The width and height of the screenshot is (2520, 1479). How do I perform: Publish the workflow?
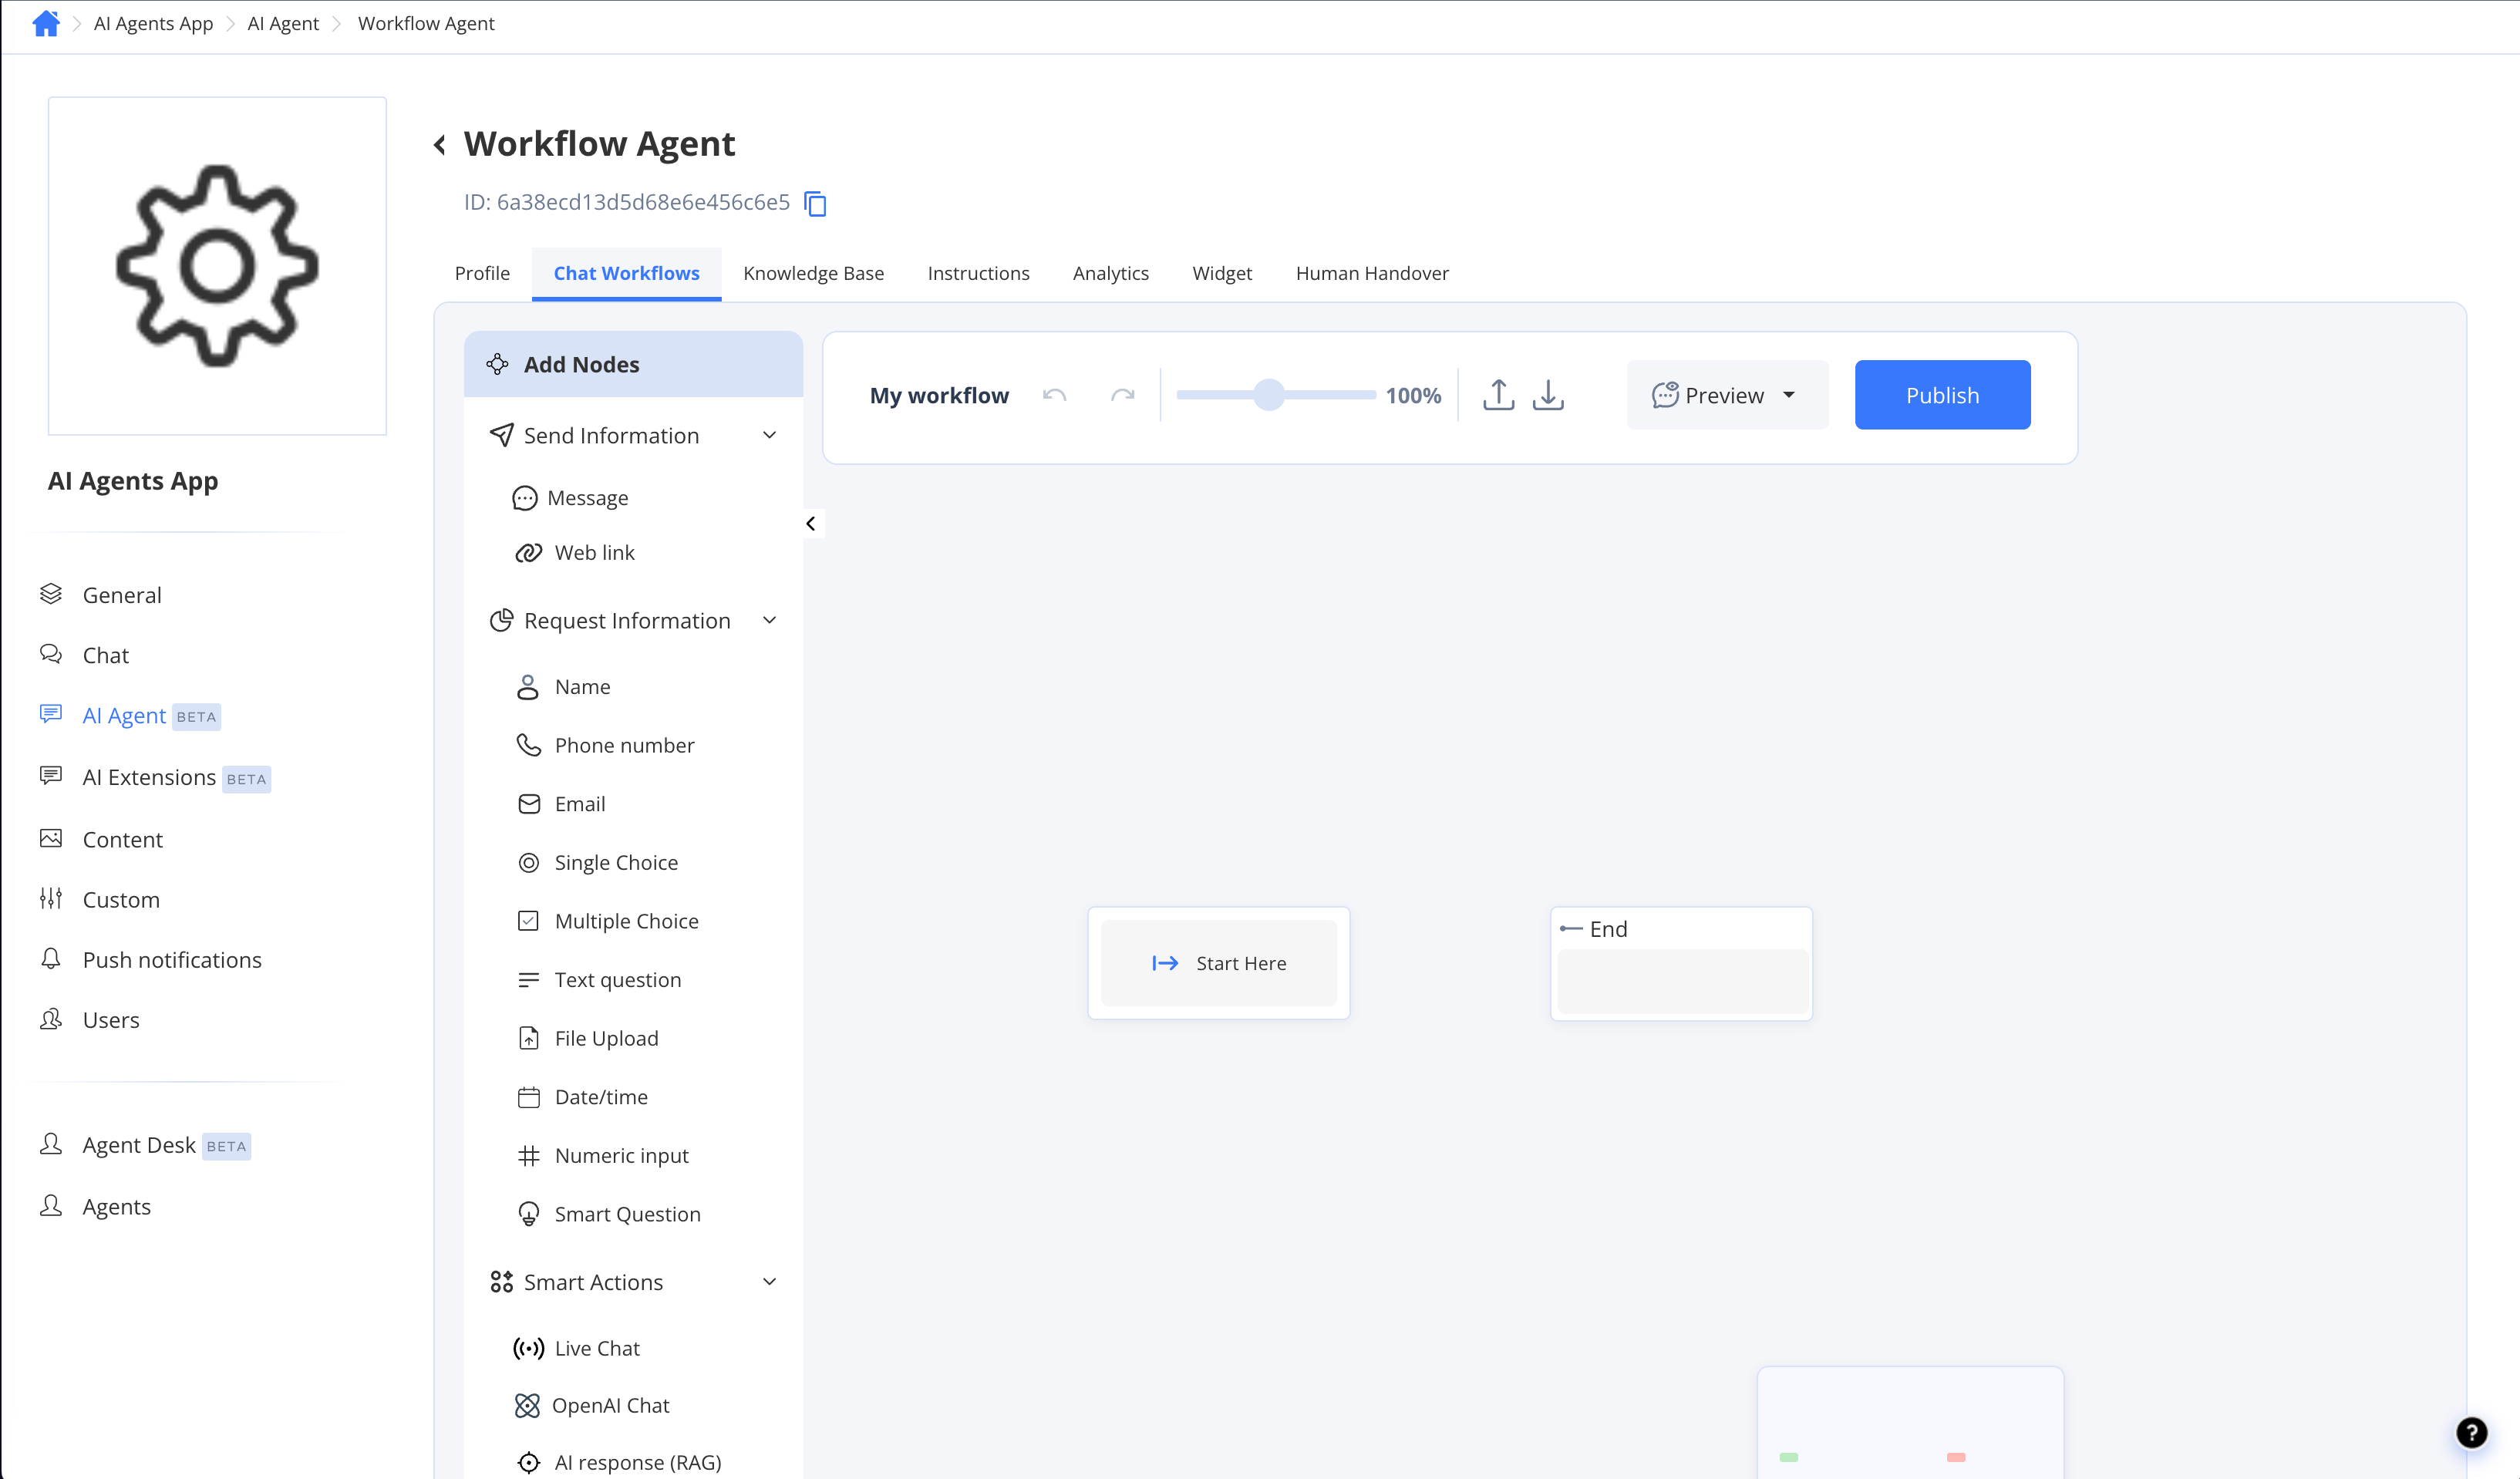point(1942,395)
